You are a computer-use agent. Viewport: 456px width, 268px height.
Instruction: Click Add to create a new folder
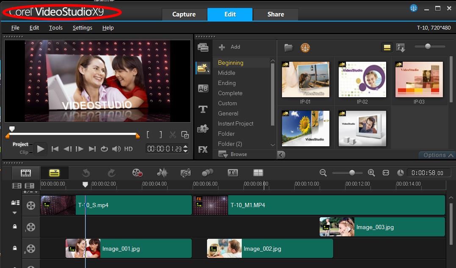tap(229, 47)
